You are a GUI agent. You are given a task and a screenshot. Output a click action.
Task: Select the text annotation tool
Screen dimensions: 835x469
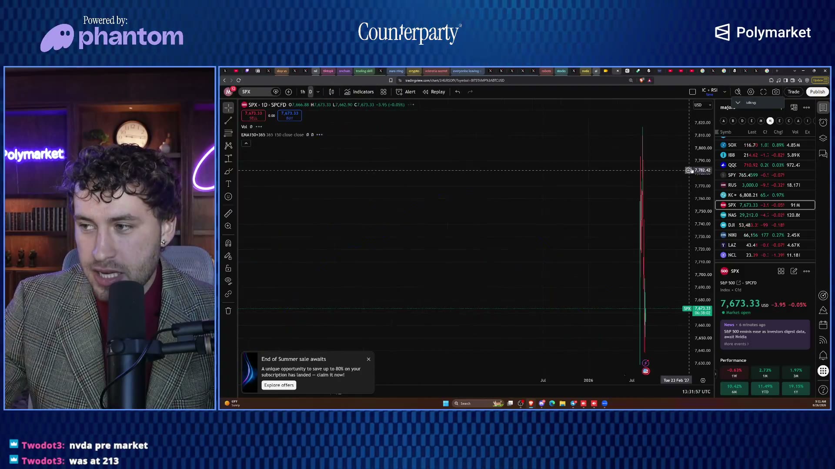click(x=228, y=184)
